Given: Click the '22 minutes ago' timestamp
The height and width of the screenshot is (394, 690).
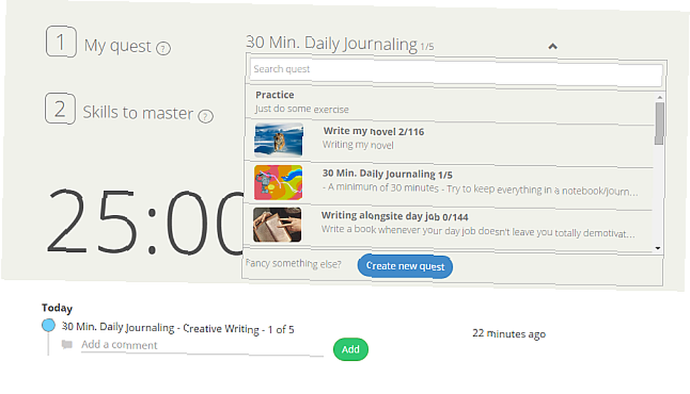Looking at the screenshot, I should point(509,334).
